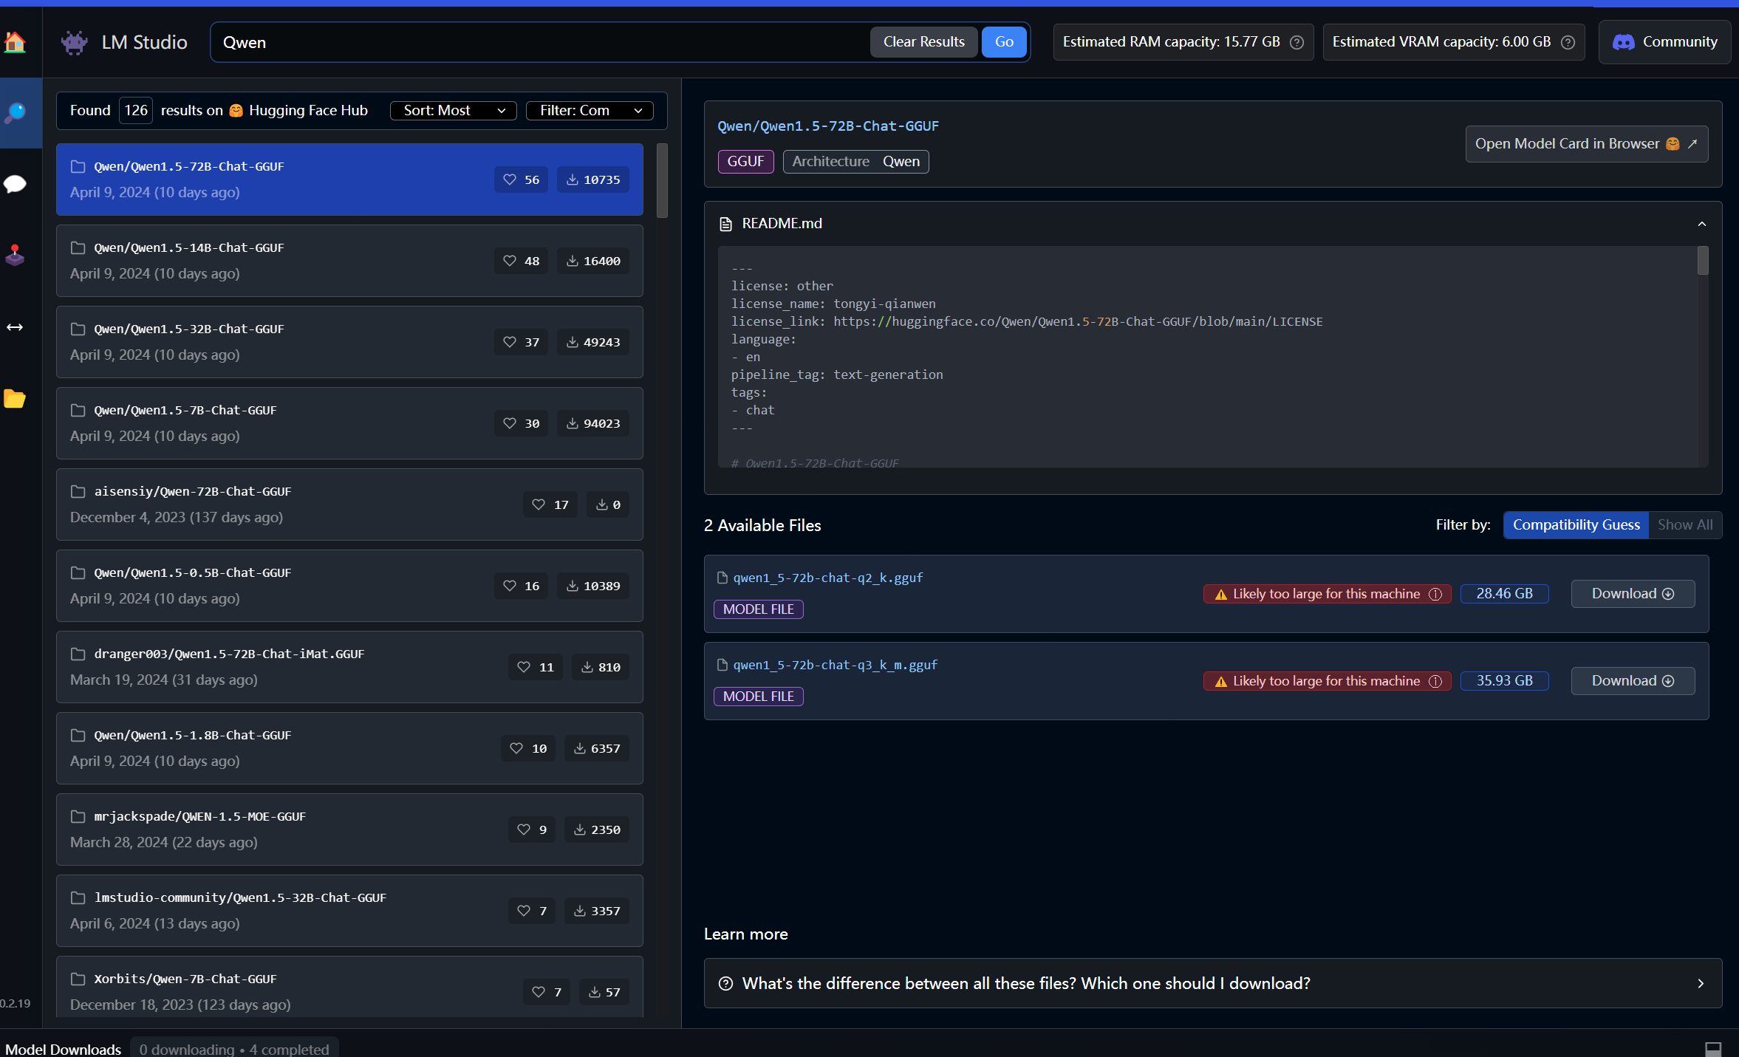Click Clear Results button
The width and height of the screenshot is (1739, 1057).
pyautogui.click(x=923, y=42)
